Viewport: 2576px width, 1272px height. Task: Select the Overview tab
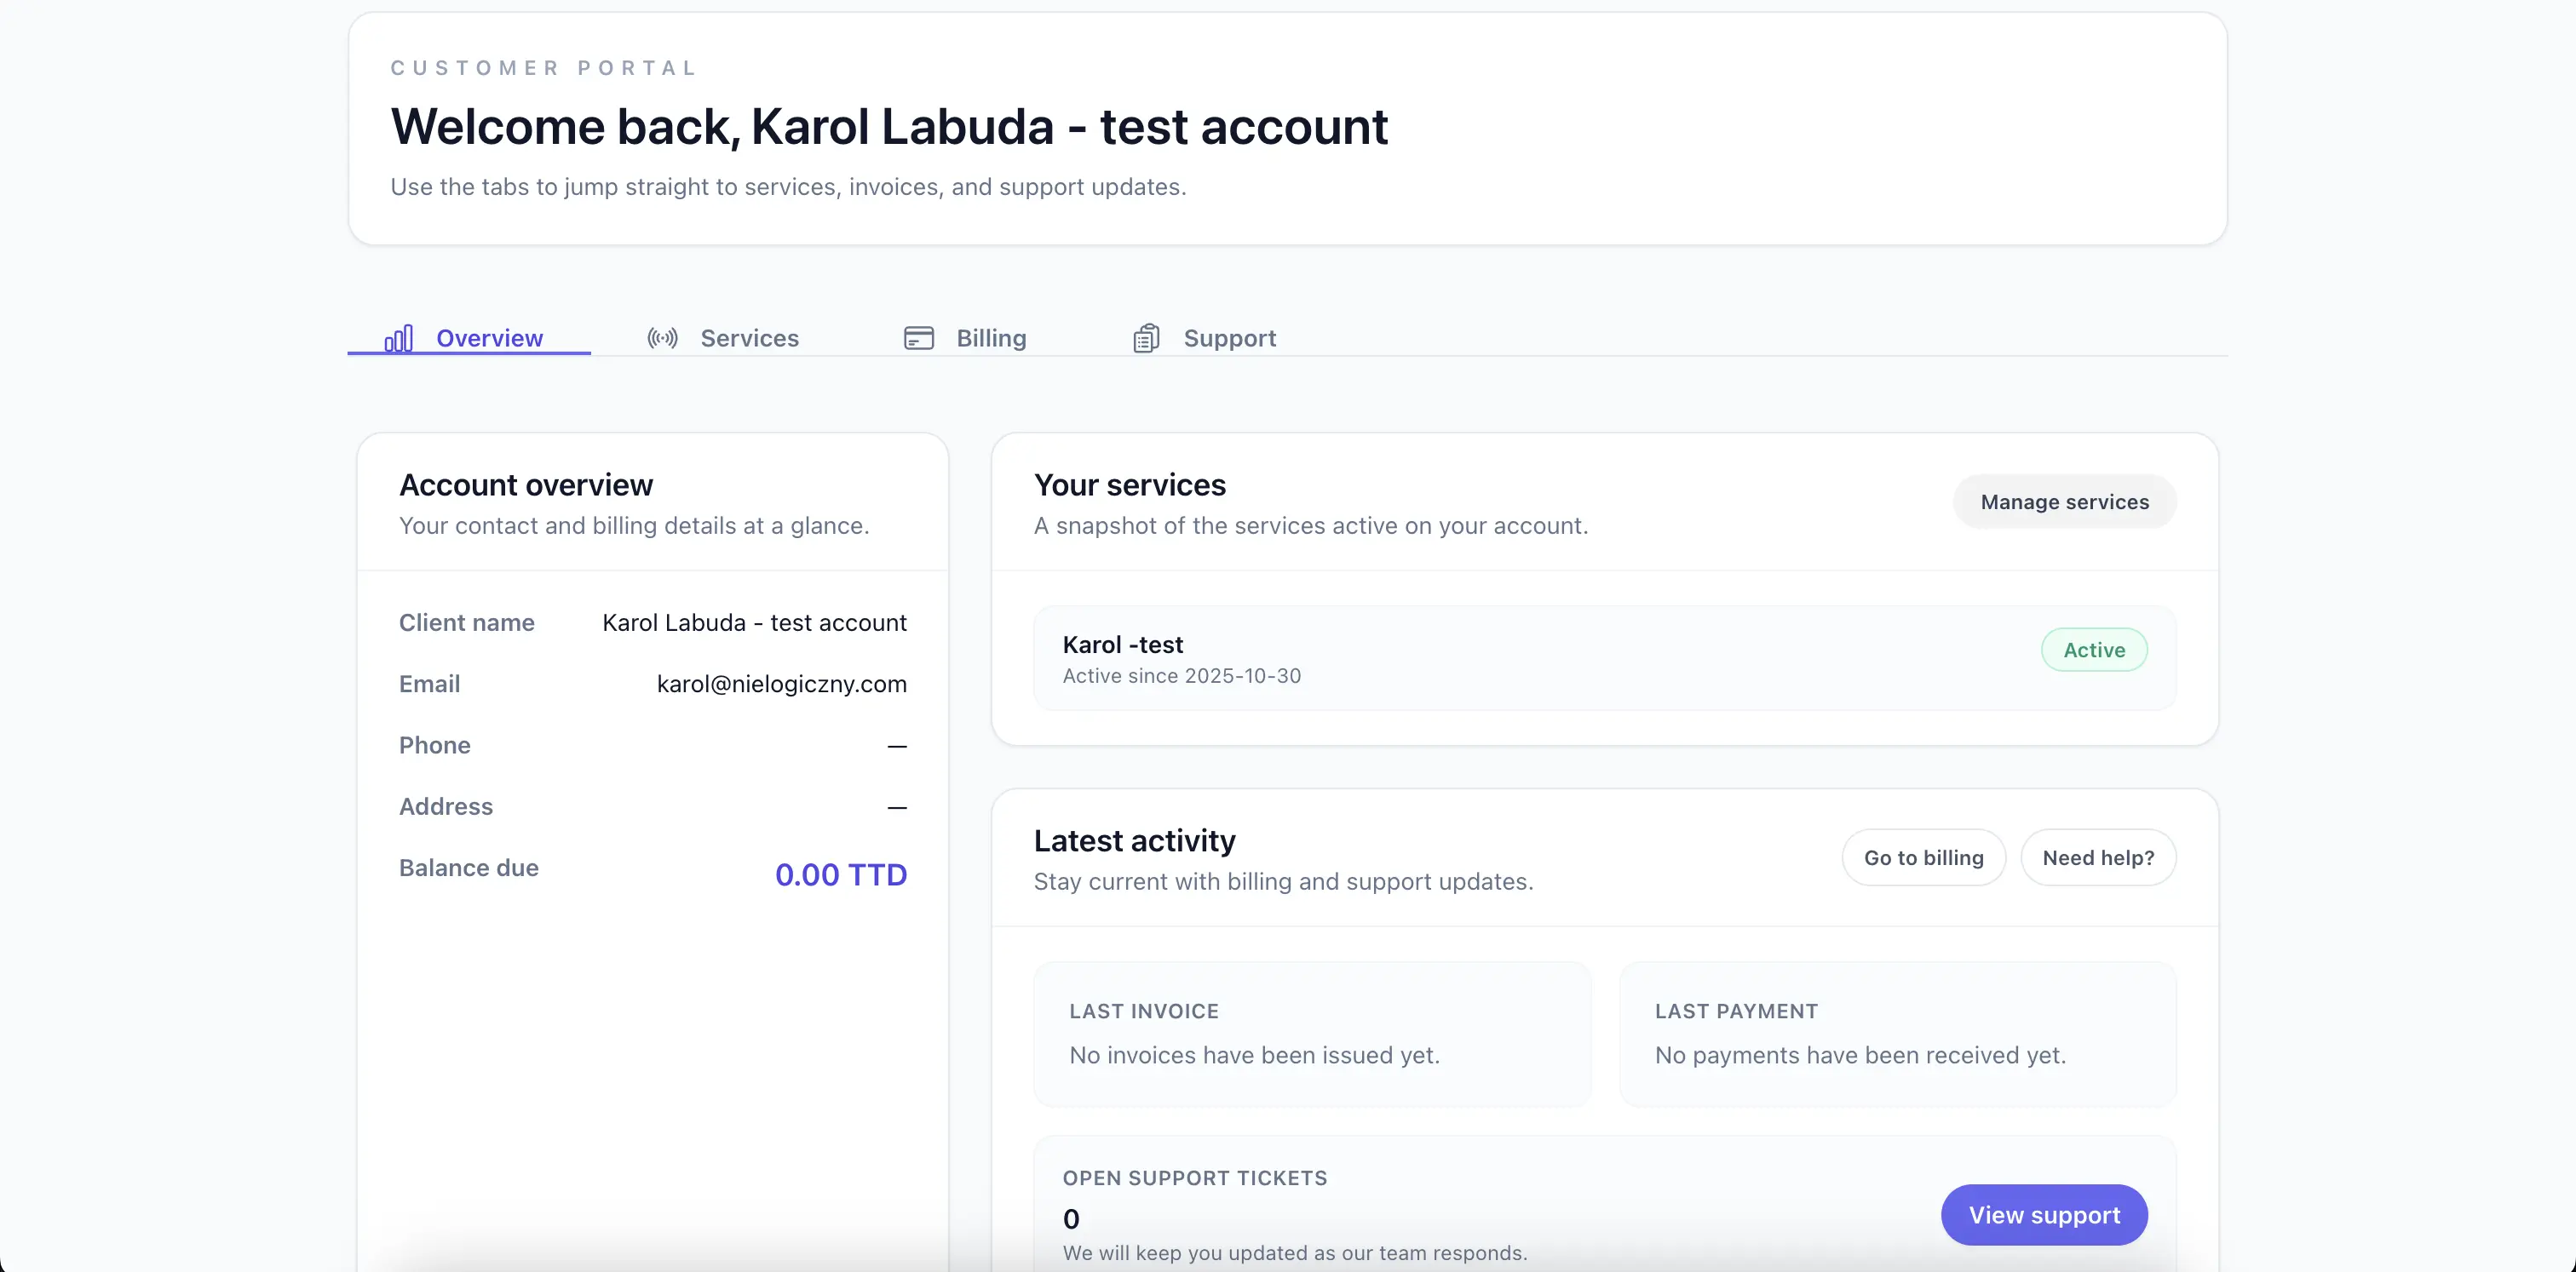click(490, 338)
